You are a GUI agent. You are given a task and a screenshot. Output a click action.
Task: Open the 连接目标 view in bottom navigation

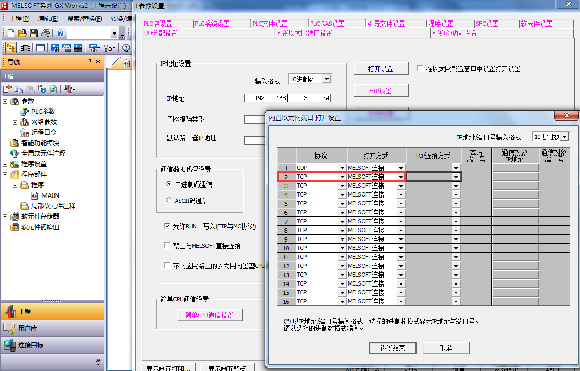[52, 345]
